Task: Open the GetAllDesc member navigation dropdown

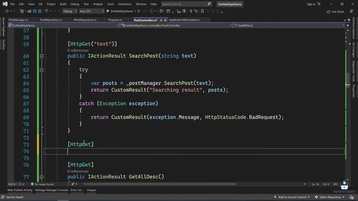Action: coord(289,26)
